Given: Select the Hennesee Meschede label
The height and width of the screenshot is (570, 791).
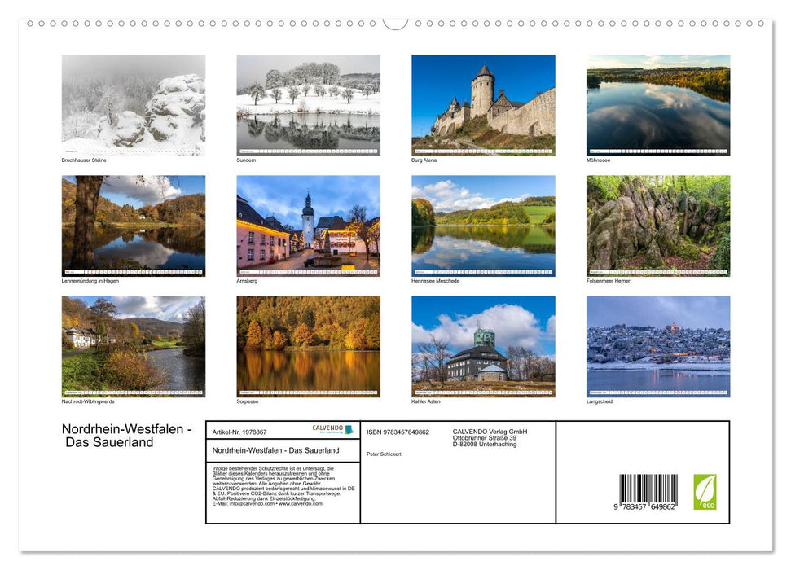Looking at the screenshot, I should pyautogui.click(x=435, y=279).
